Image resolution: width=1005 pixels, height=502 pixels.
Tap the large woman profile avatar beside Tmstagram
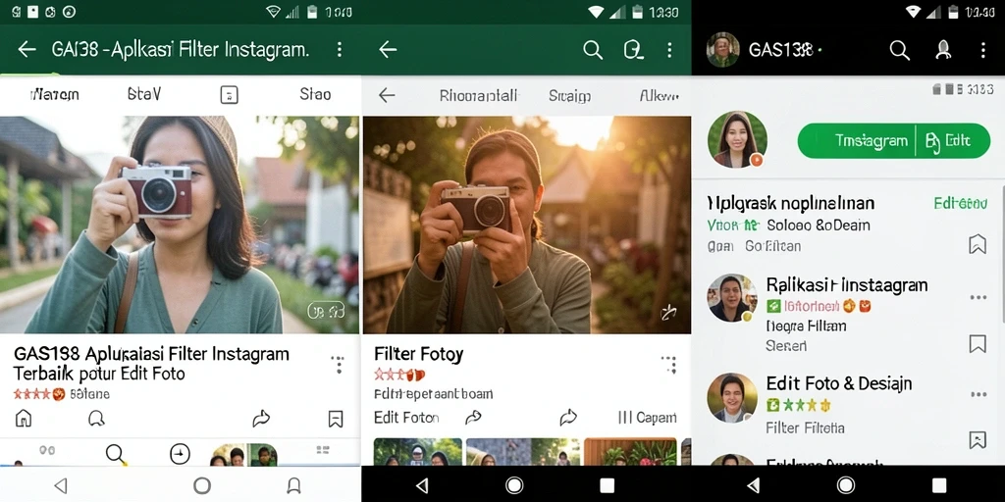click(x=737, y=139)
